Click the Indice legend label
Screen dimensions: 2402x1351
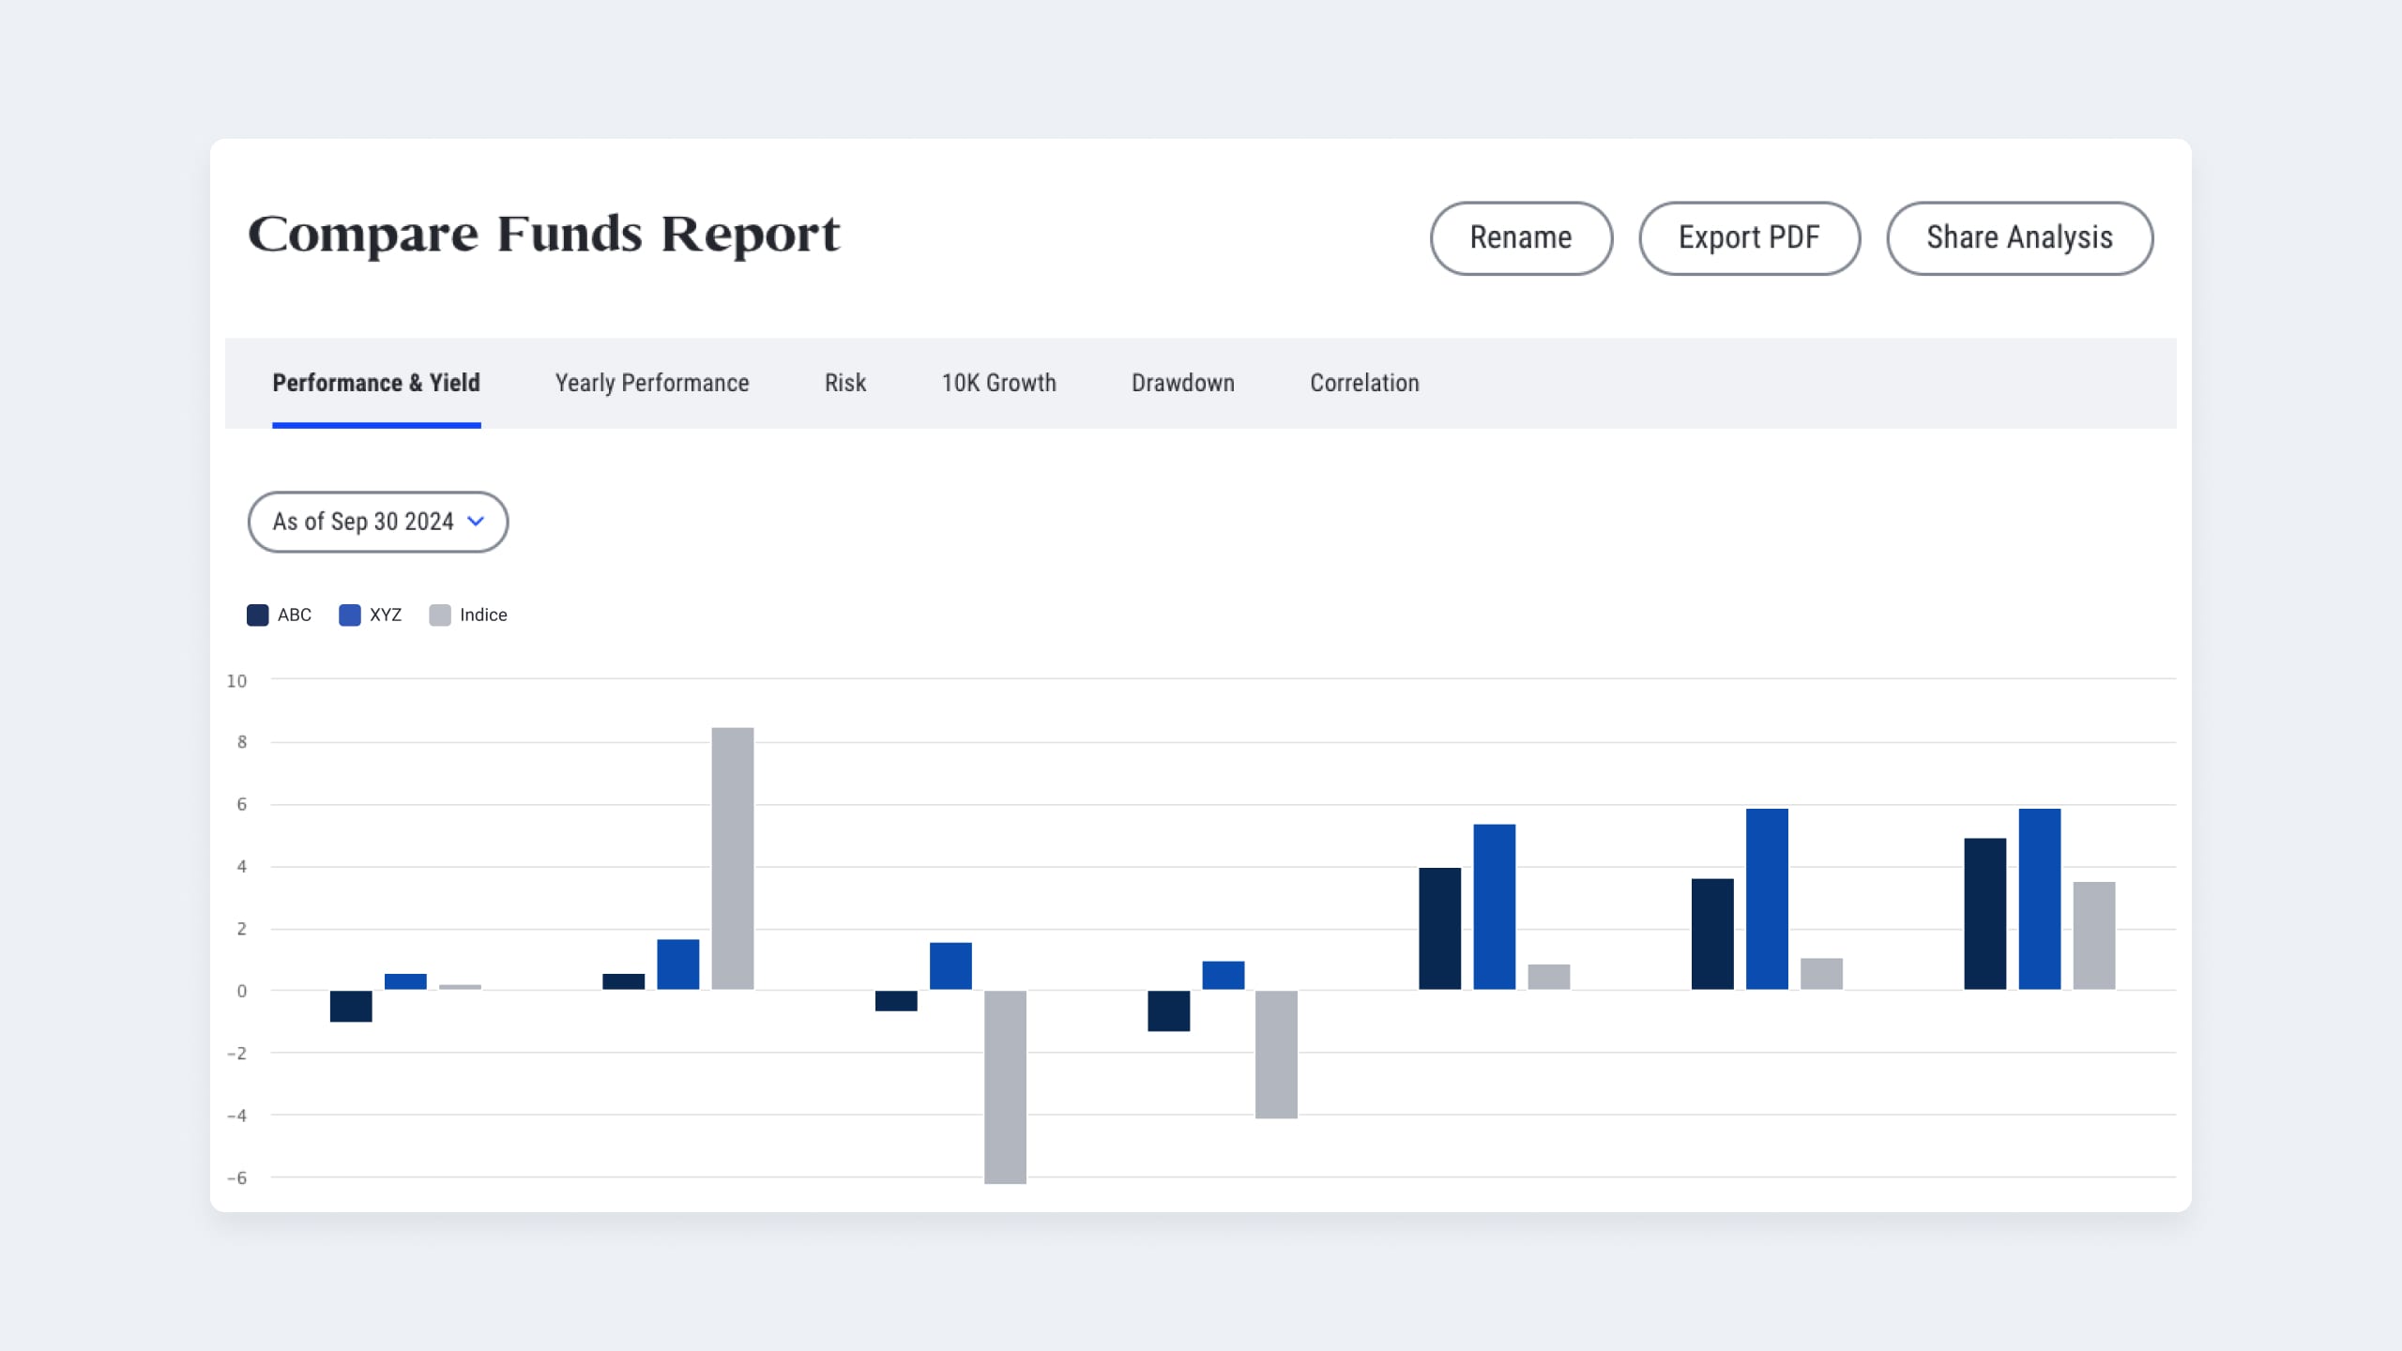coord(483,615)
